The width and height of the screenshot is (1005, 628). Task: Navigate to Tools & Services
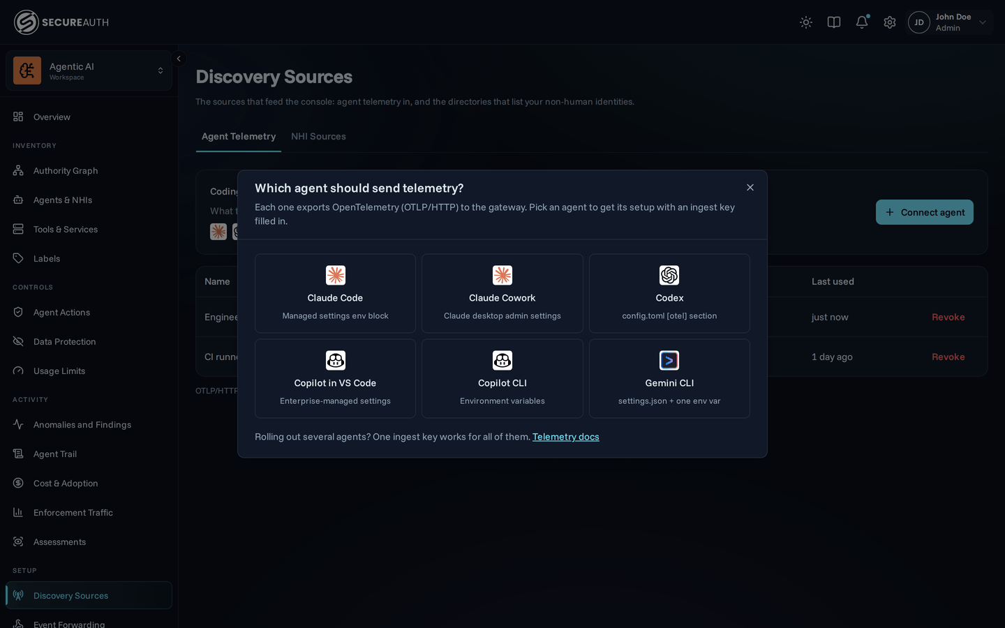(x=89, y=229)
